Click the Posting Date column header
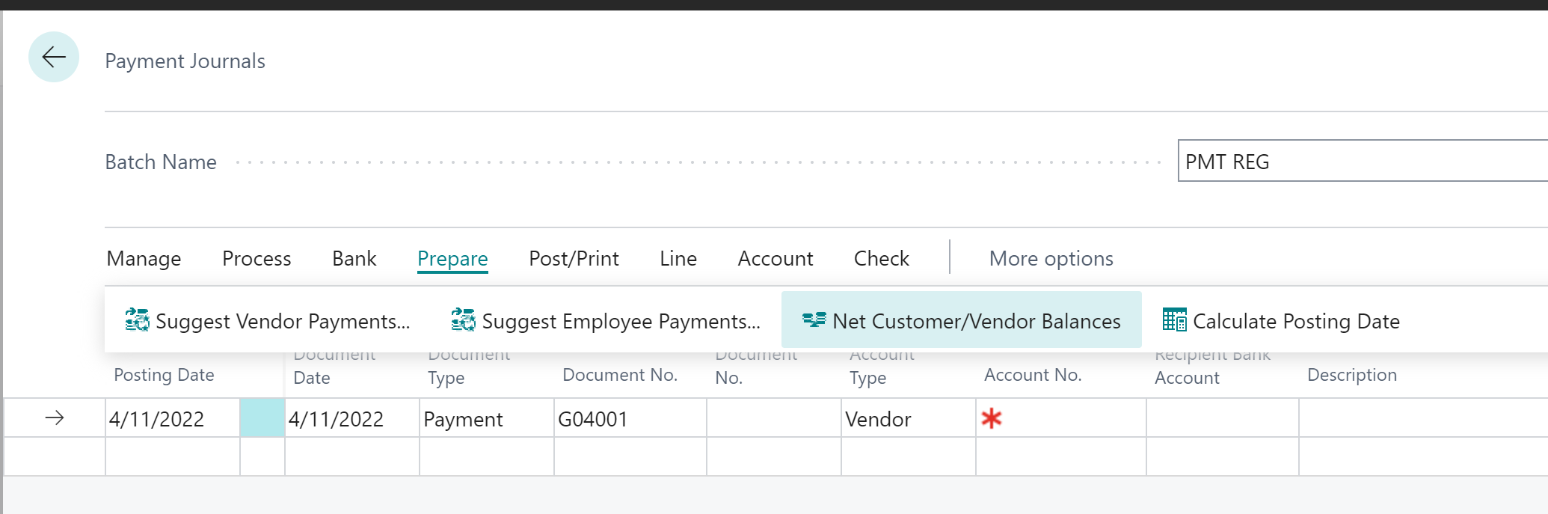This screenshot has width=1548, height=514. tap(164, 375)
